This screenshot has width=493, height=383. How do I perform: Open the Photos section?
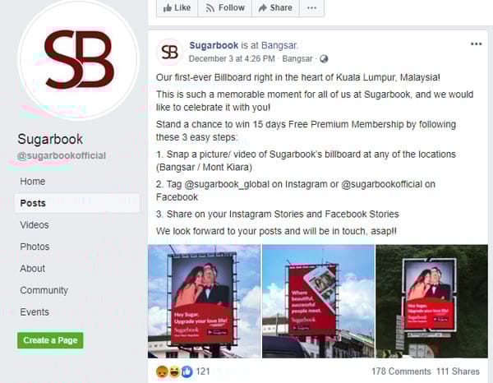click(35, 247)
